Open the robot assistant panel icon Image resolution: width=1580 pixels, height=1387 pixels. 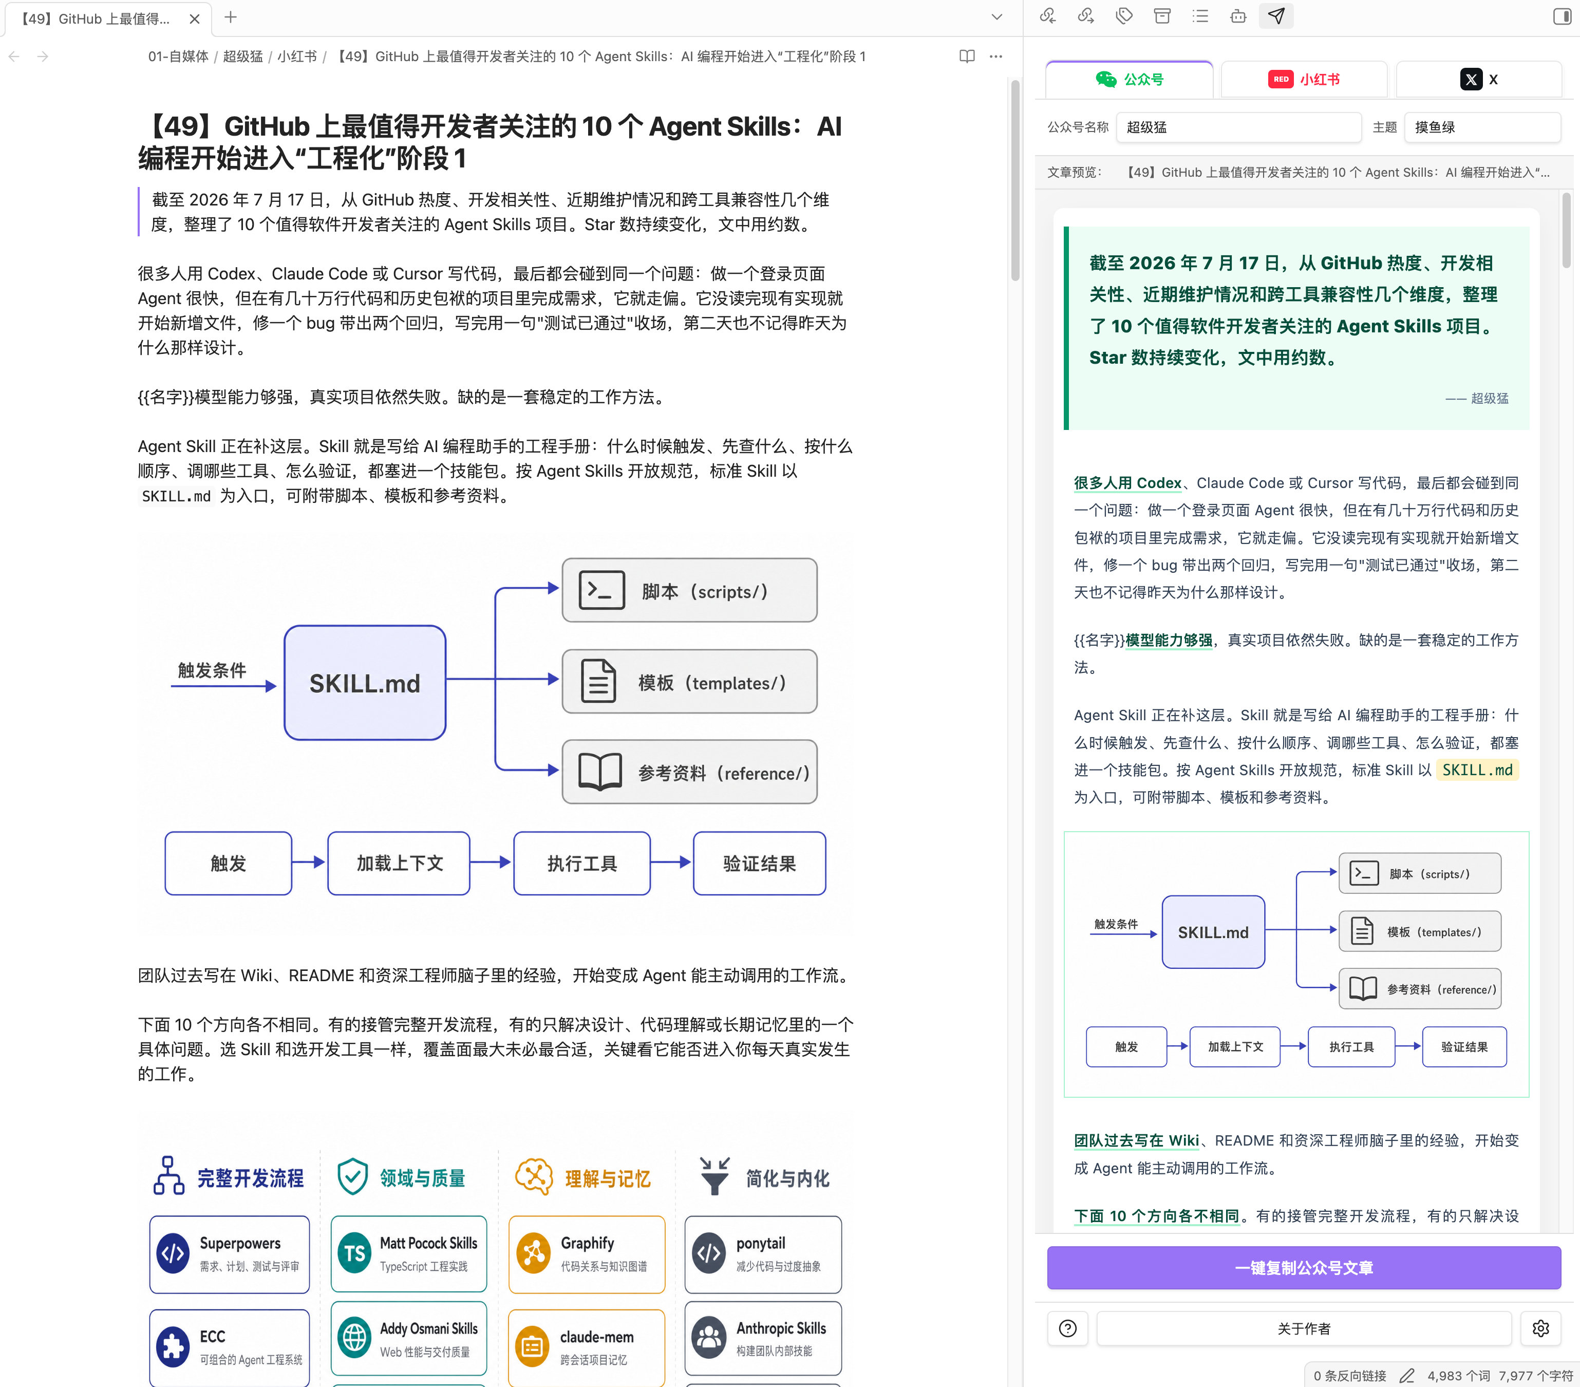1238,16
